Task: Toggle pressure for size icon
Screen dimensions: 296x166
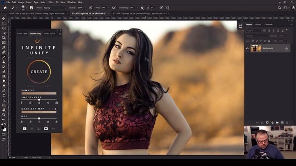Action: [x=161, y=8]
